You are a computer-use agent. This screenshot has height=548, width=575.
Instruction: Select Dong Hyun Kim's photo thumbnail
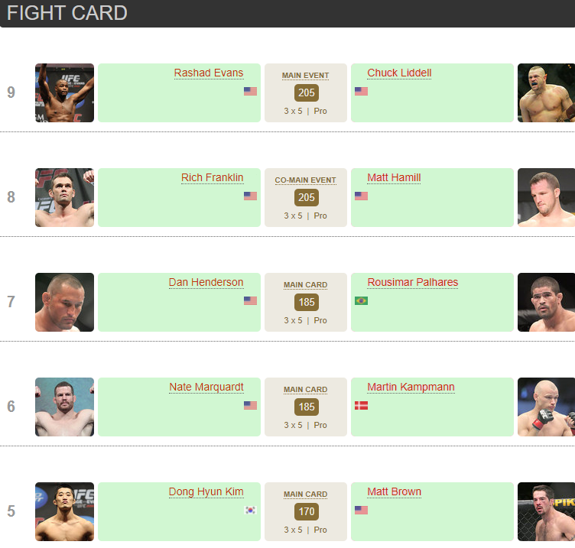point(64,511)
